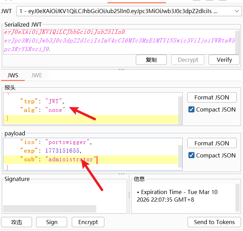
Task: Switch to the JWE tab
Action: pyautogui.click(x=37, y=75)
